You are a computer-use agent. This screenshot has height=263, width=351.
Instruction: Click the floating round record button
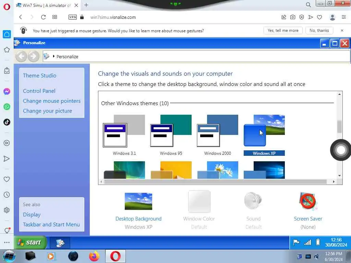(x=341, y=150)
